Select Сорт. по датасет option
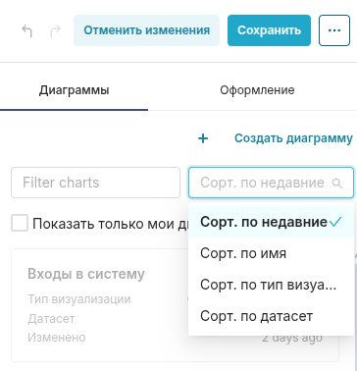Screen dimensions: 357x371 click(271, 316)
